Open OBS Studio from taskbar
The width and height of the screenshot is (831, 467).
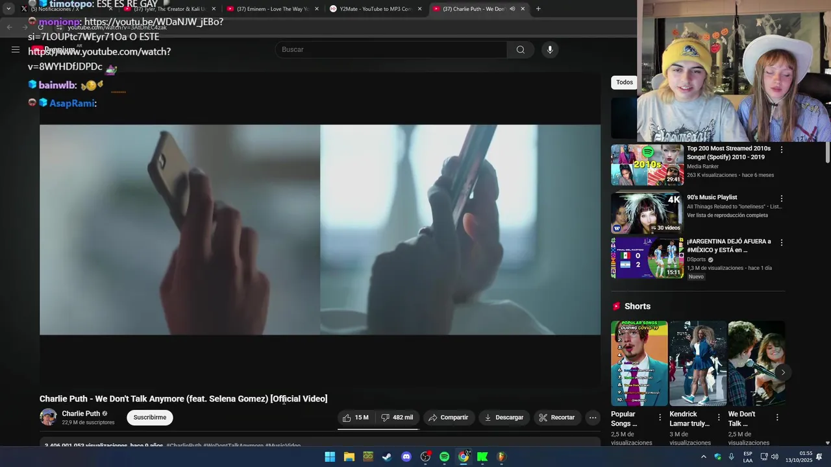pos(425,457)
